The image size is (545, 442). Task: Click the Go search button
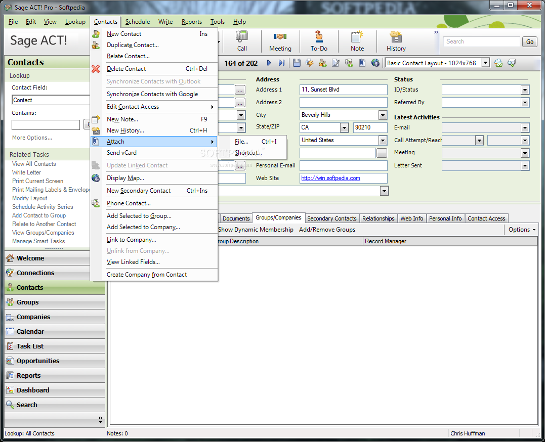529,41
